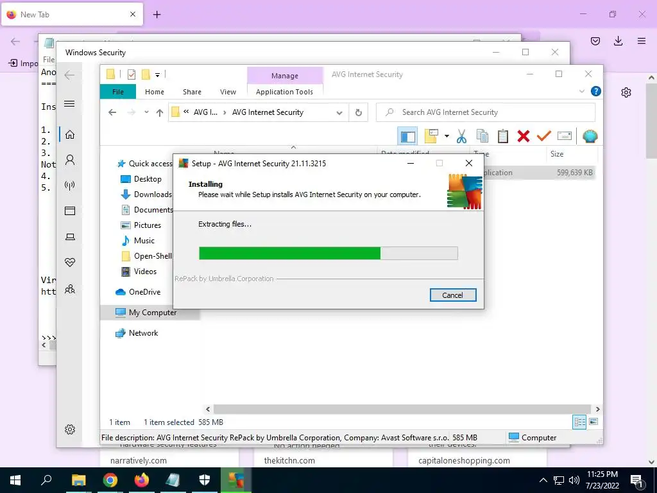Open recent locations dropdown arrow

146,112
